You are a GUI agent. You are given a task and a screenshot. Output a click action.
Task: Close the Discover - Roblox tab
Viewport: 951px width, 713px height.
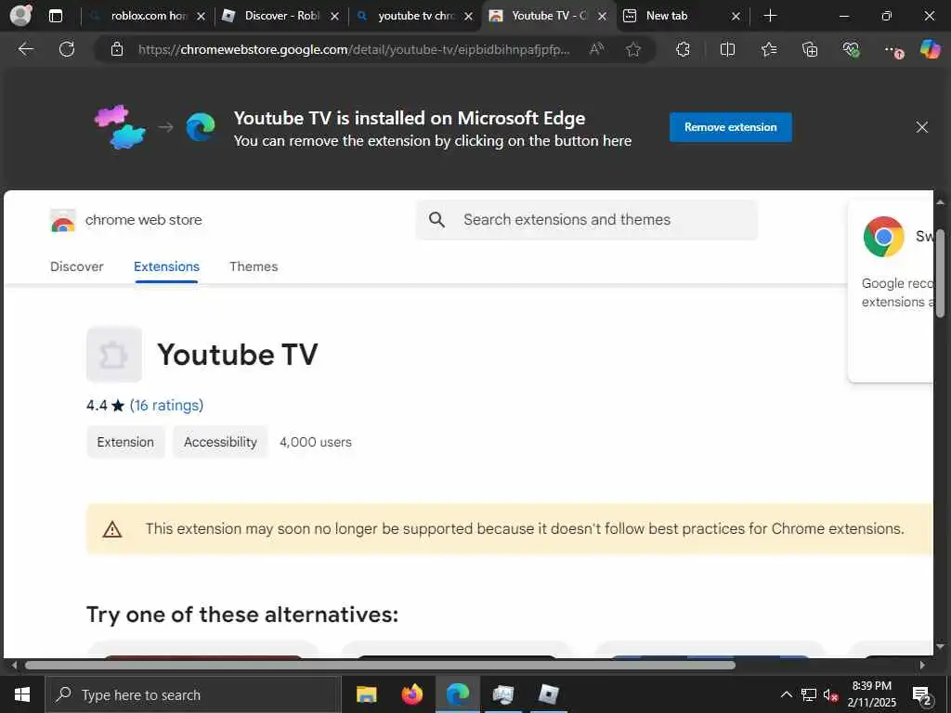(334, 17)
